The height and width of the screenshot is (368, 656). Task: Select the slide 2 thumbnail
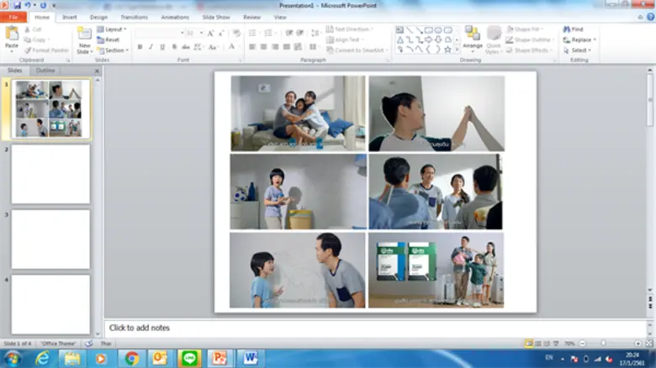(x=50, y=174)
